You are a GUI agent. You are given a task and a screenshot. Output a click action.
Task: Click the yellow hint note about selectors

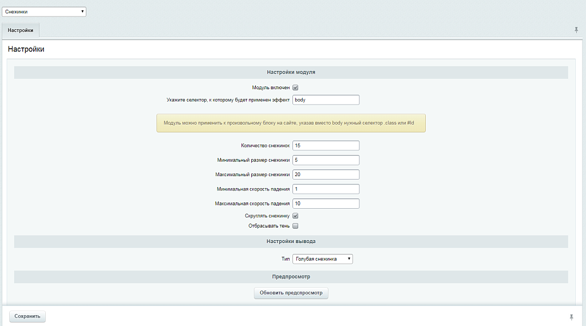coord(291,123)
